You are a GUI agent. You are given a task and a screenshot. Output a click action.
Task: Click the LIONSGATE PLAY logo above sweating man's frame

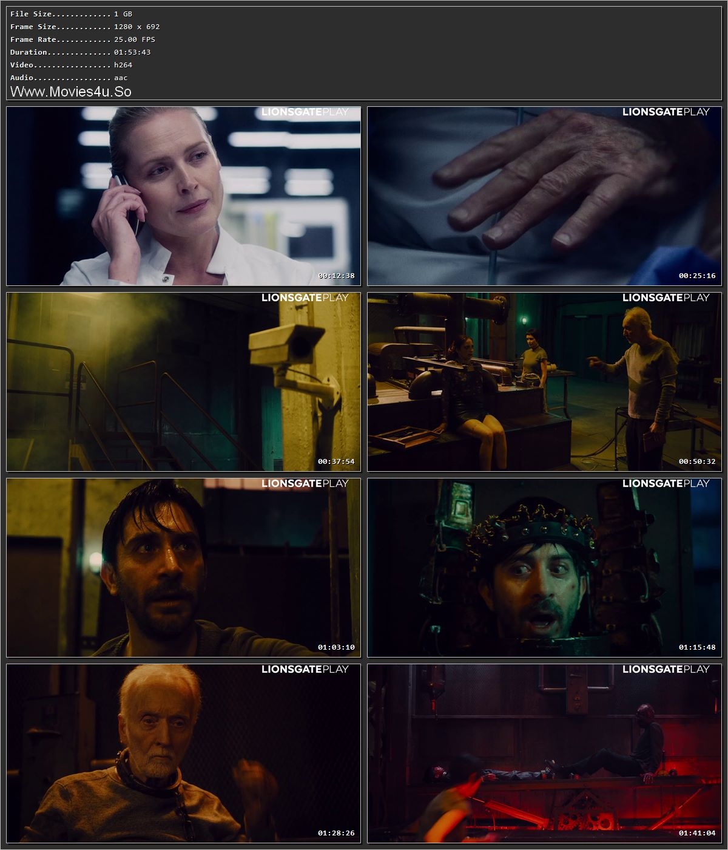(x=306, y=484)
